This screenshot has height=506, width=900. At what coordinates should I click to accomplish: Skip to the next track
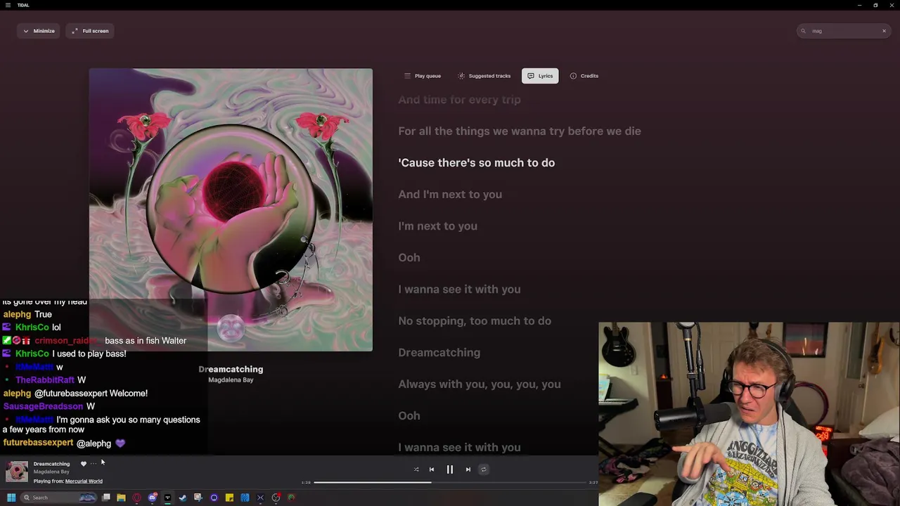click(468, 469)
